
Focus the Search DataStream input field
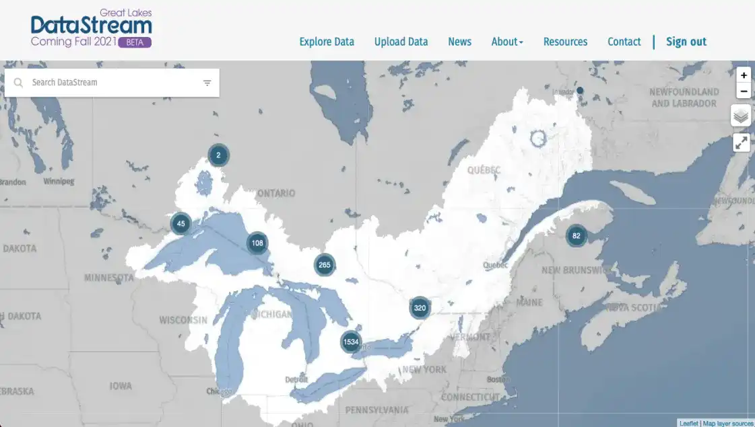tap(112, 83)
